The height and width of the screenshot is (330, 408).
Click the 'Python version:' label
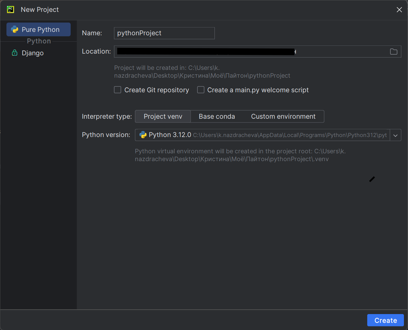click(106, 135)
